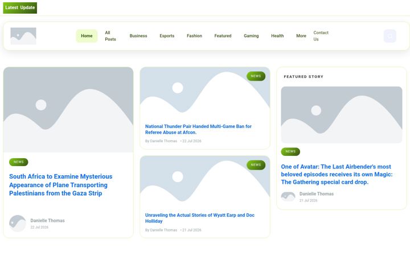The image size is (410, 256).
Task: Click the Wyatt Earp article thumbnail
Action: (205, 183)
